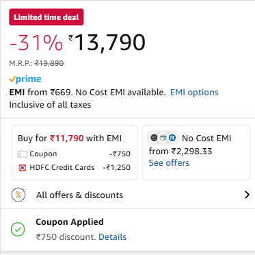Click the ₹13,790 deal price
255x255 pixels.
tap(107, 42)
